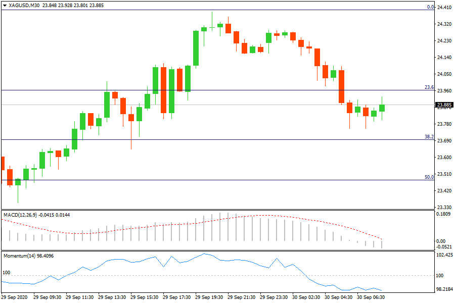Click the 0.0 Fibonacci level label
Viewport: 455px width, 303px height.
coord(430,7)
